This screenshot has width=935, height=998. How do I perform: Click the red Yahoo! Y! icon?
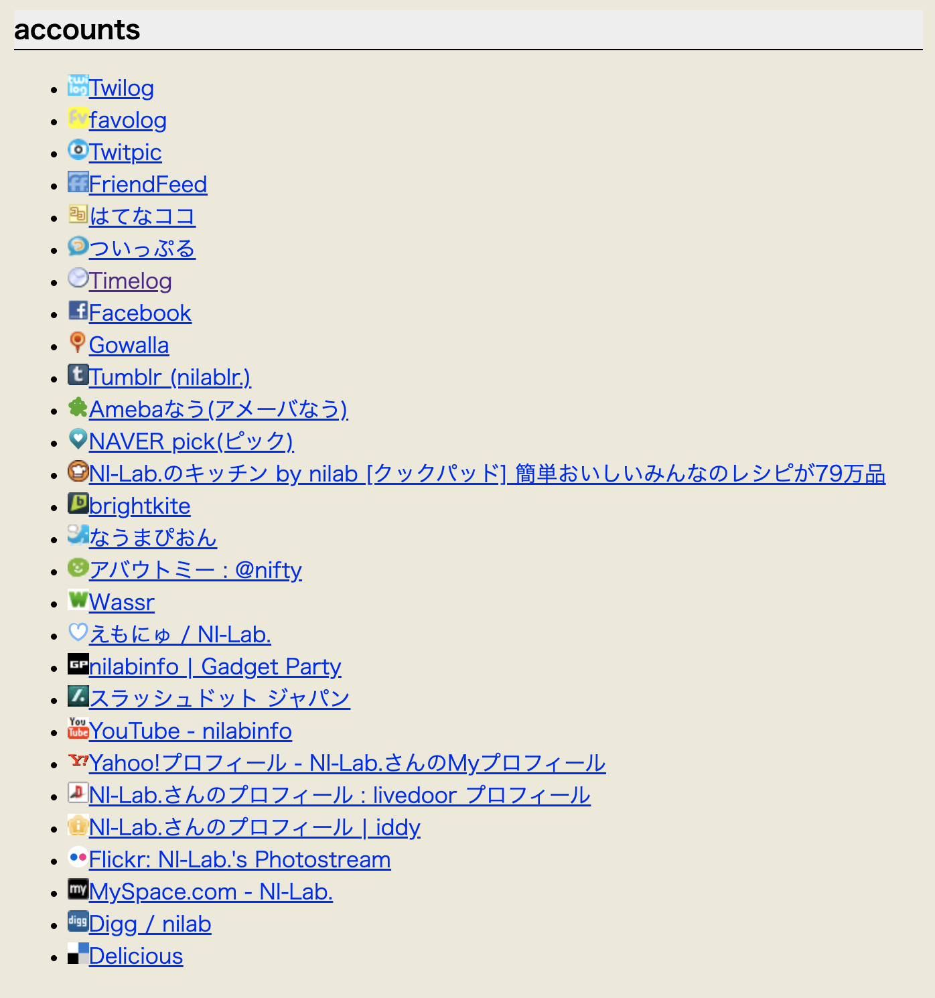pyautogui.click(x=78, y=761)
